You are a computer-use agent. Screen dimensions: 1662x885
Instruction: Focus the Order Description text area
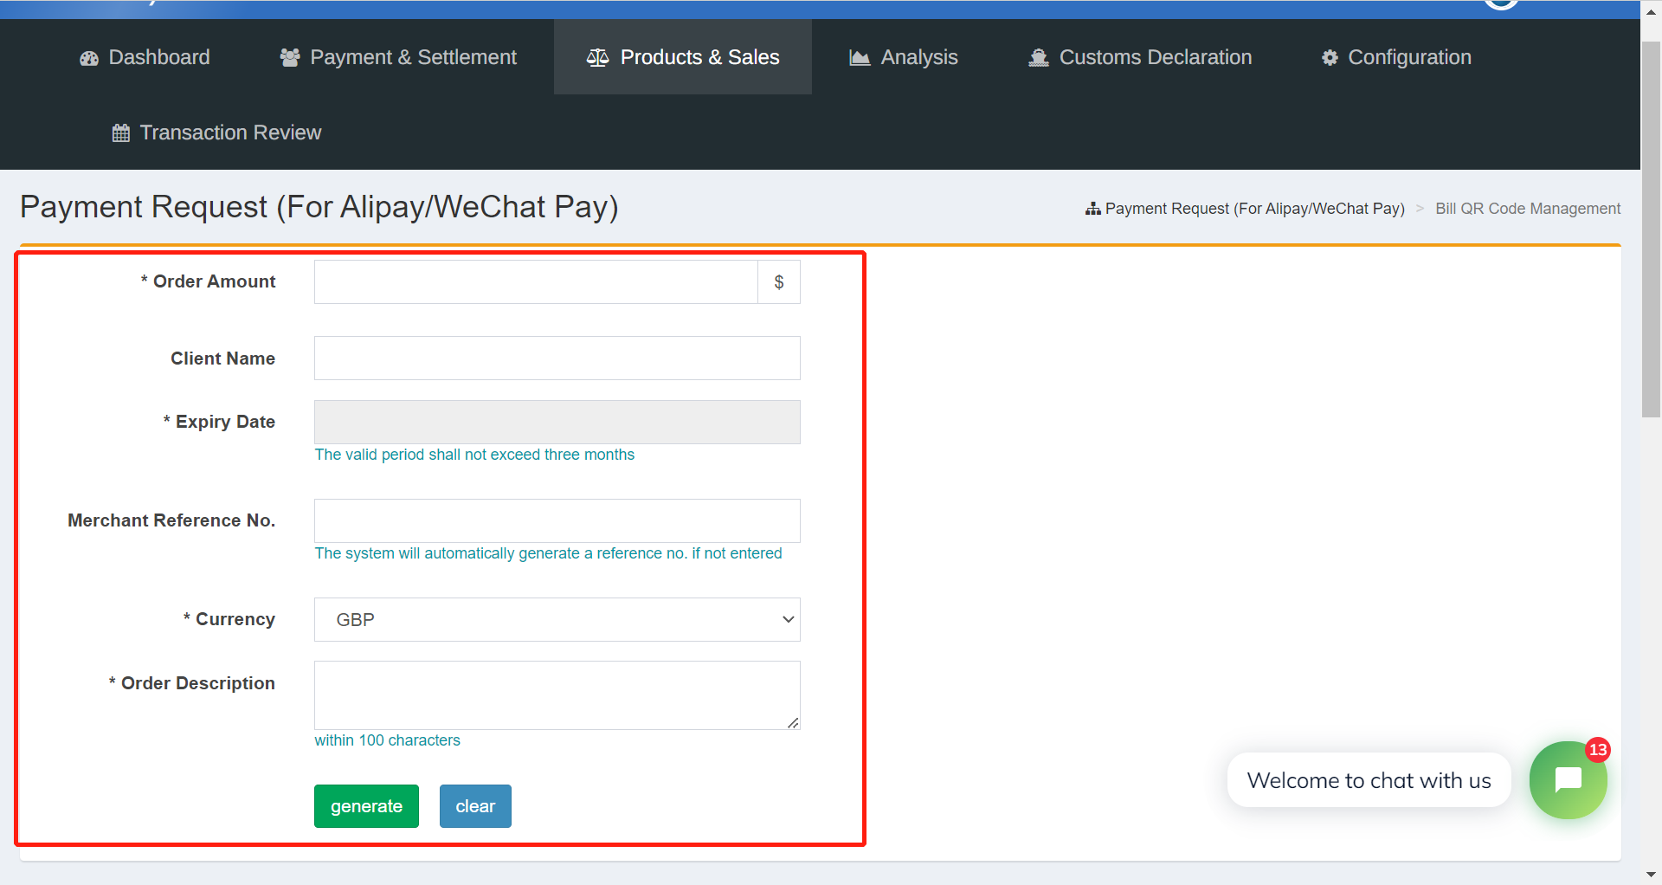[x=557, y=695]
